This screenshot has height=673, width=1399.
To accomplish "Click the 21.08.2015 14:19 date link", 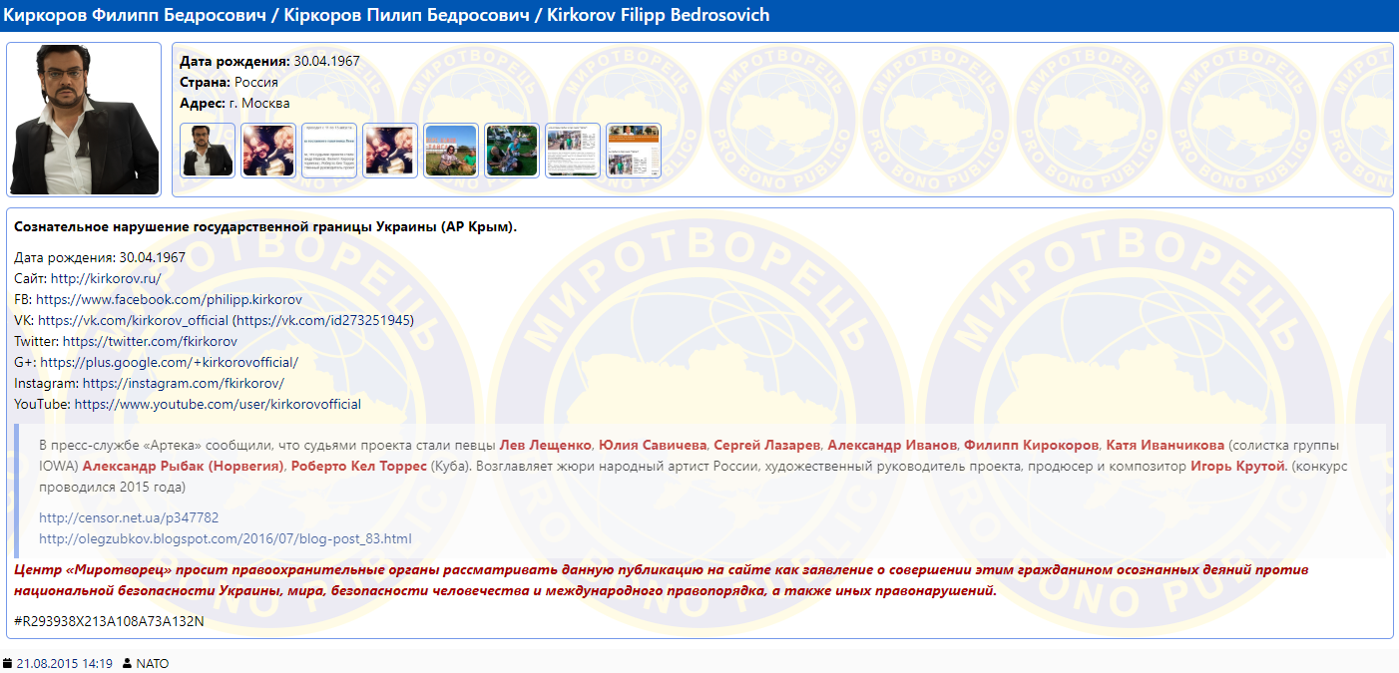I will point(65,664).
